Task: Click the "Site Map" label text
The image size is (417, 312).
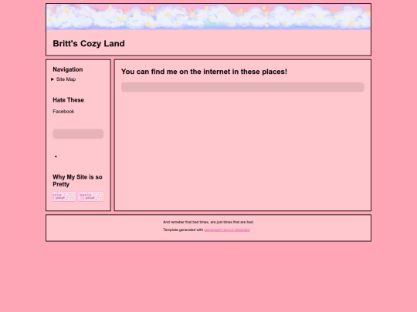Action: tap(66, 79)
